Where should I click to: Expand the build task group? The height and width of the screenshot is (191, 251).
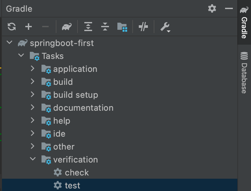[x=32, y=81]
